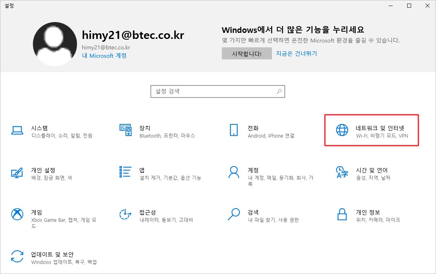
Task: Click the 시작합니다! button
Action: (247, 53)
